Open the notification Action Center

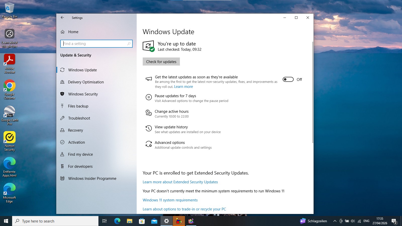click(394, 221)
